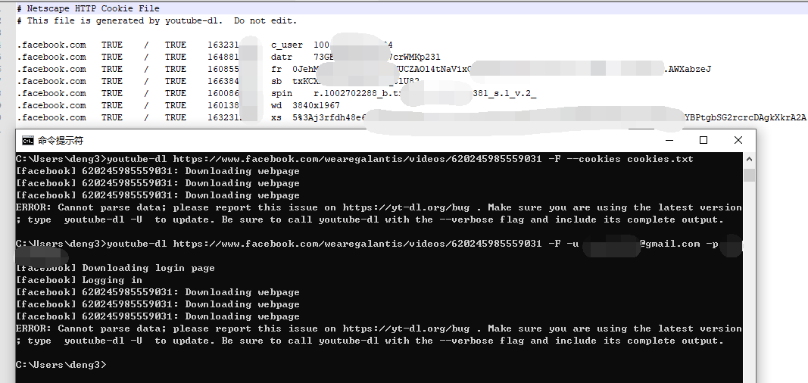Select the spin cookie name
Viewport: 808px width, 383px height.
[x=282, y=94]
